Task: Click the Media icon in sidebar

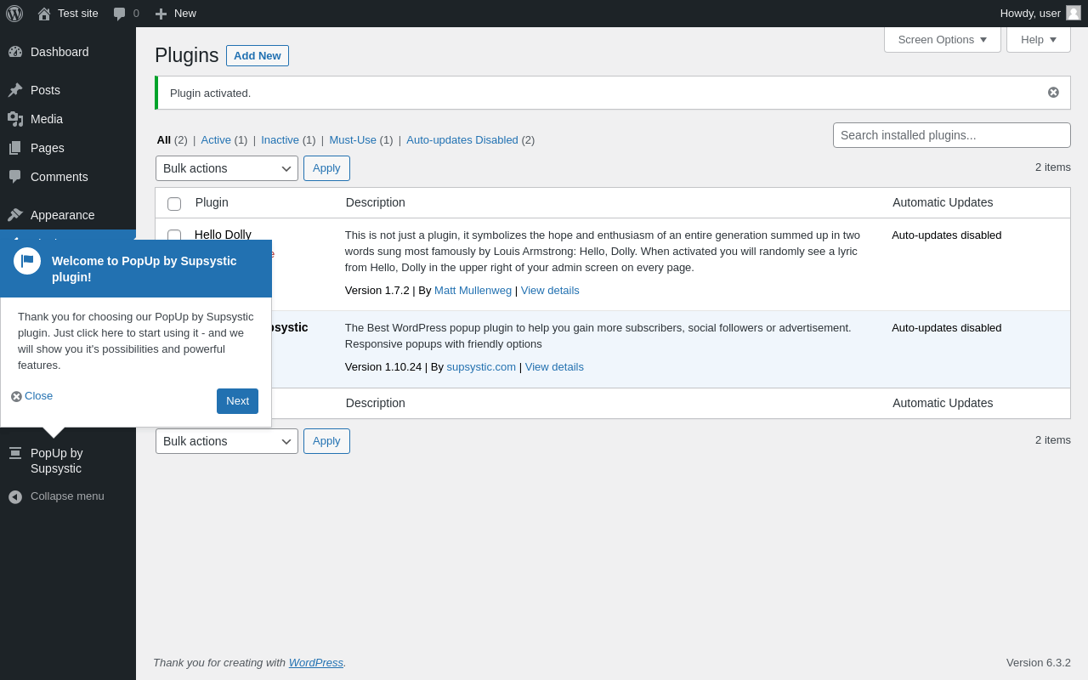Action: [x=15, y=119]
